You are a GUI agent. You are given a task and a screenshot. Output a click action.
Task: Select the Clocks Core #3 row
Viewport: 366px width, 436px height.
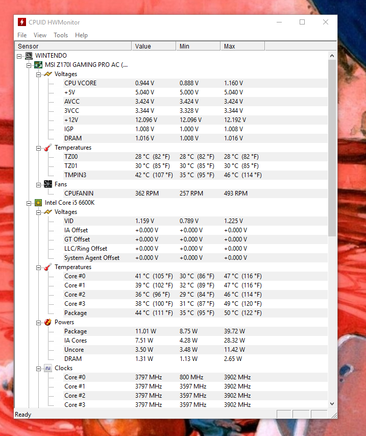196,404
